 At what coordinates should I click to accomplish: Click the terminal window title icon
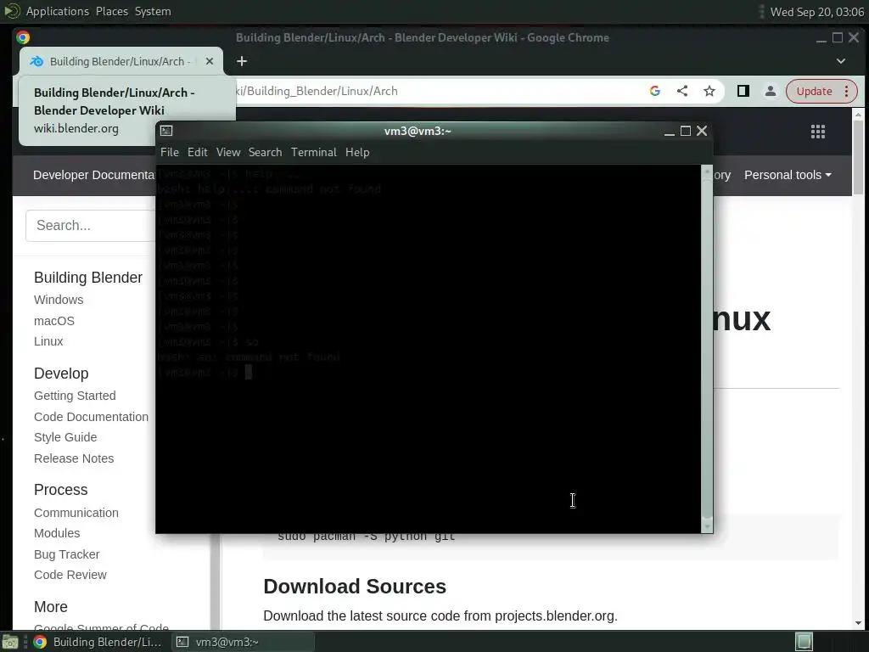[x=166, y=131]
